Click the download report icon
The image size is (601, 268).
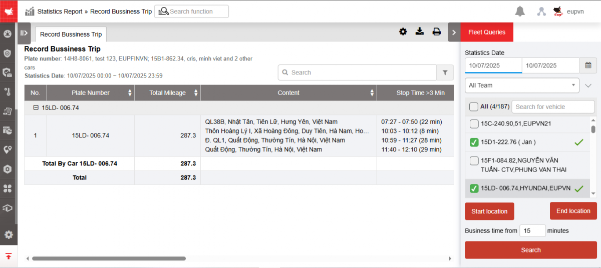(420, 32)
